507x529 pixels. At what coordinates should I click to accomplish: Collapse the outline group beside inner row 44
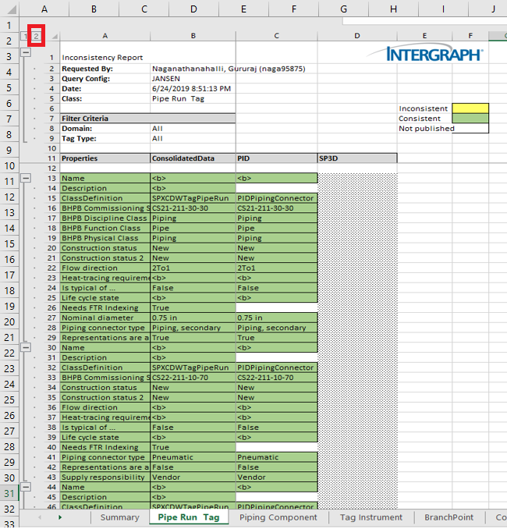[26, 486]
